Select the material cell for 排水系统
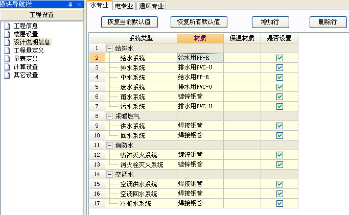349x215 pixels. pyautogui.click(x=200, y=67)
